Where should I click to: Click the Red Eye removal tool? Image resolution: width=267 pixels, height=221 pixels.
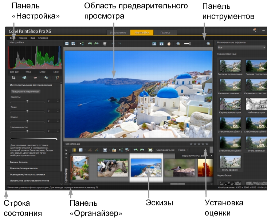(x=35, y=78)
